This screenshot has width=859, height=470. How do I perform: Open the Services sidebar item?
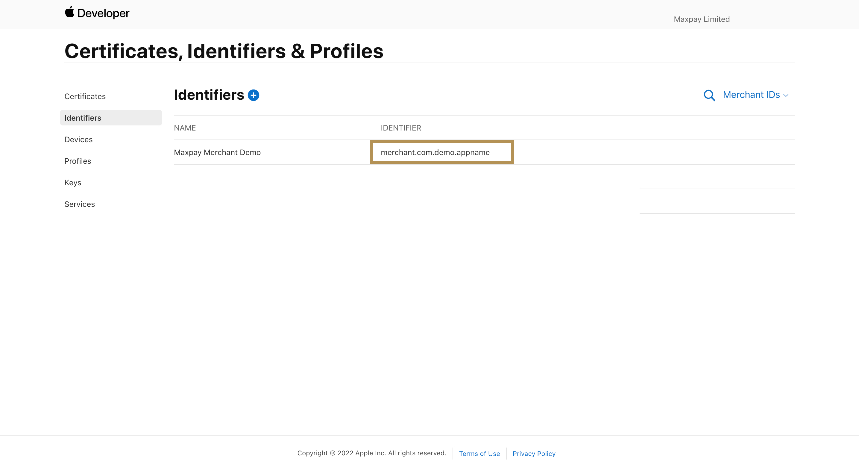[x=79, y=204]
